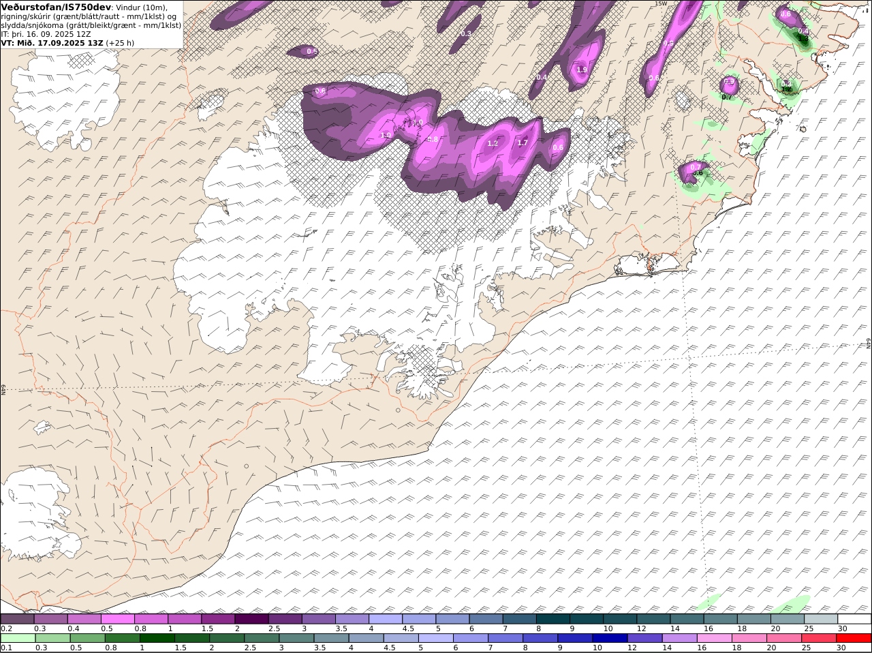Screen dimensions: 872x653
Task: Click the '0.1' label under the lower legend
Action: [x=6, y=648]
